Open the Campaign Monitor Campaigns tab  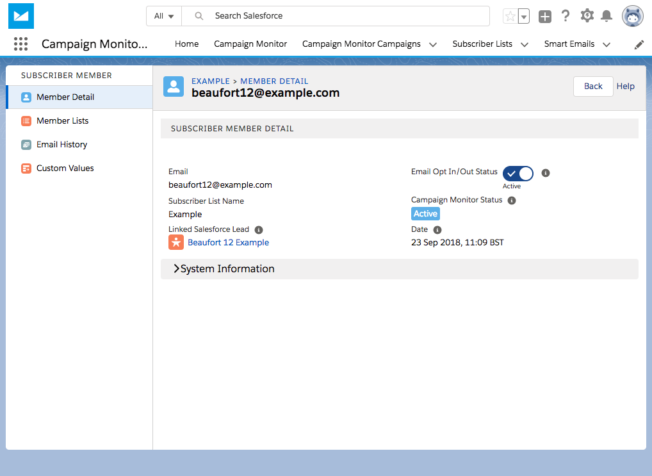click(361, 44)
